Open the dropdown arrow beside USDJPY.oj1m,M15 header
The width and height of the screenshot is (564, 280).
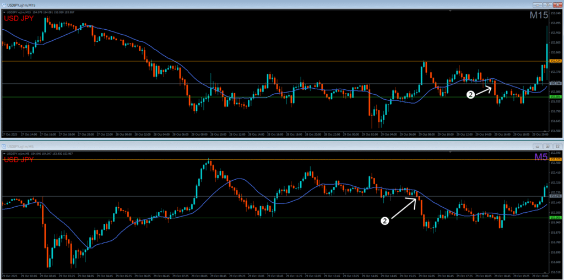(4, 13)
